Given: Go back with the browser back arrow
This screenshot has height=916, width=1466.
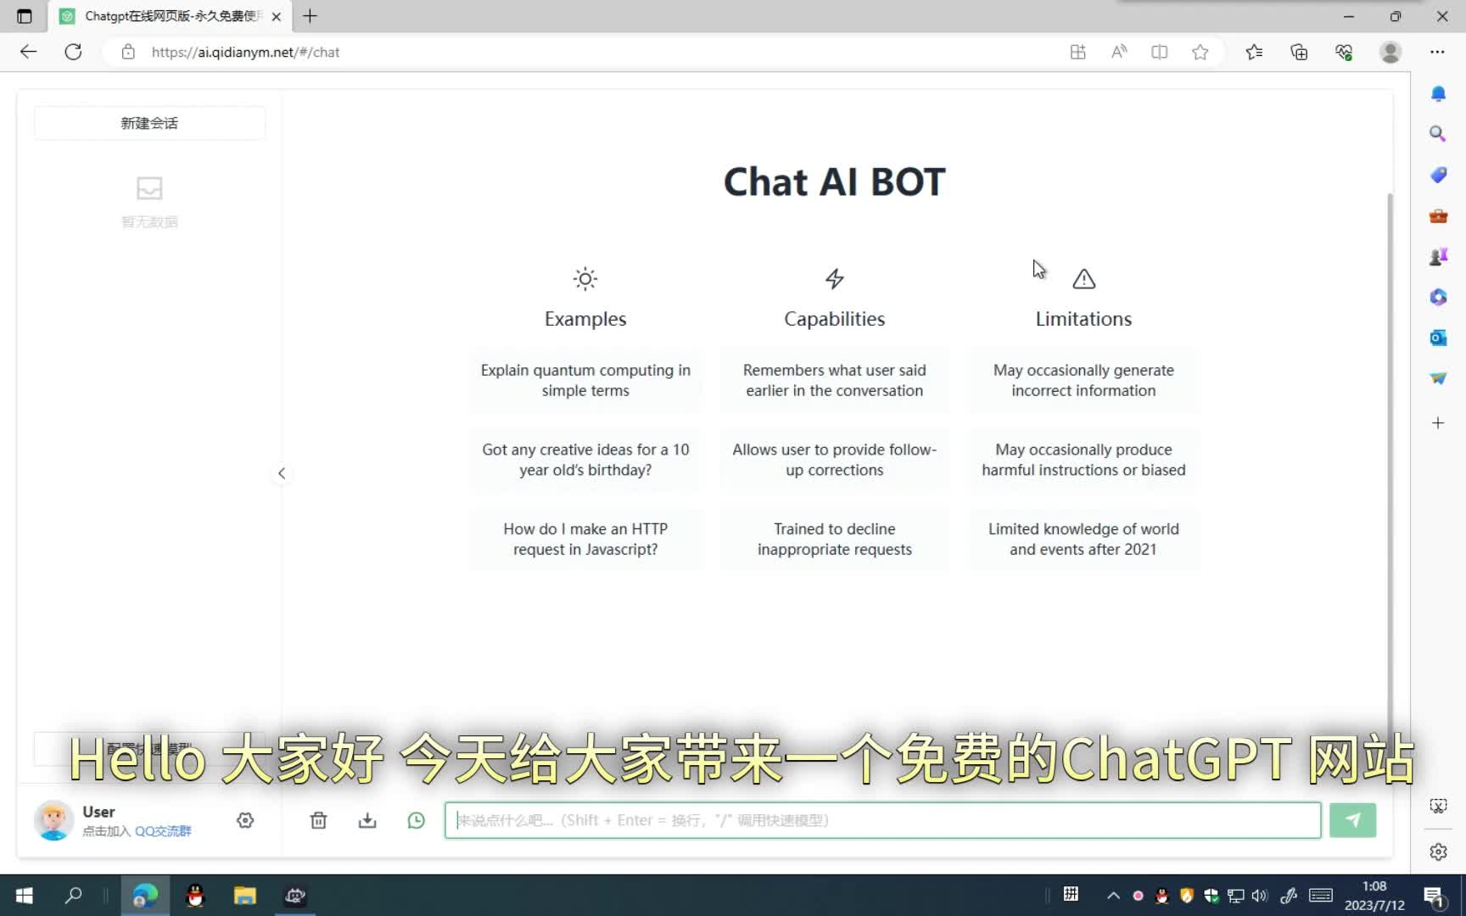Looking at the screenshot, I should pyautogui.click(x=28, y=52).
